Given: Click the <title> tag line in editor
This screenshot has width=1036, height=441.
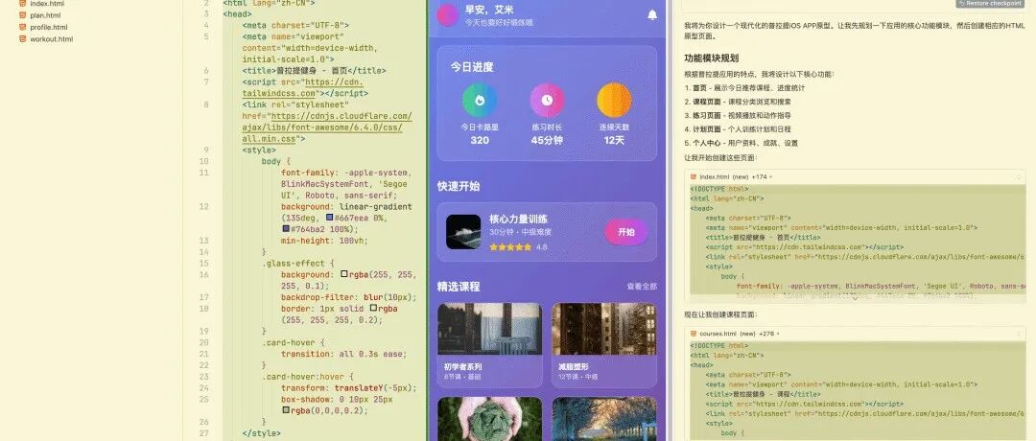Looking at the screenshot, I should tap(314, 71).
